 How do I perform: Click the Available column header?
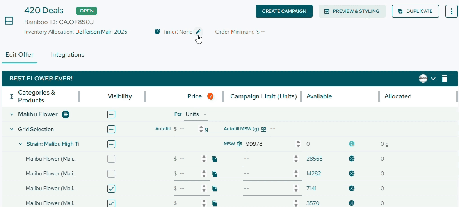(319, 96)
